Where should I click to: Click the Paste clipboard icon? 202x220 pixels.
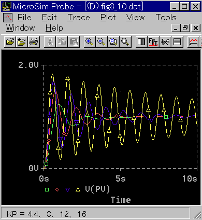[74, 42]
